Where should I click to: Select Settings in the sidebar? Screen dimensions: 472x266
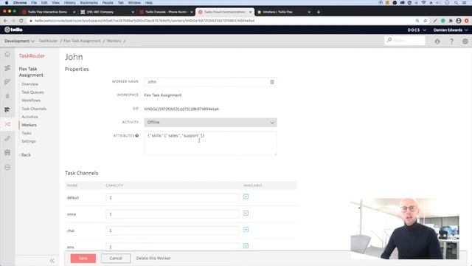coord(29,141)
